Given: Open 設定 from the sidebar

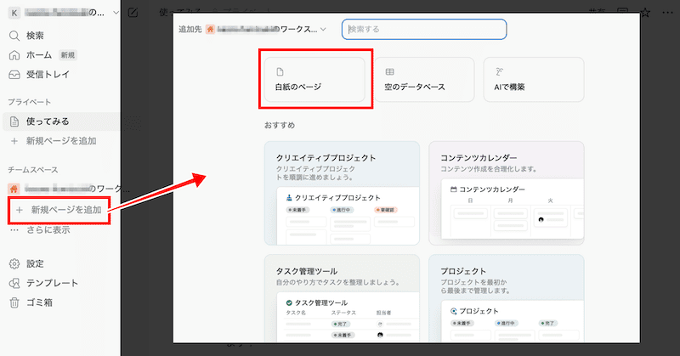Looking at the screenshot, I should [x=35, y=263].
